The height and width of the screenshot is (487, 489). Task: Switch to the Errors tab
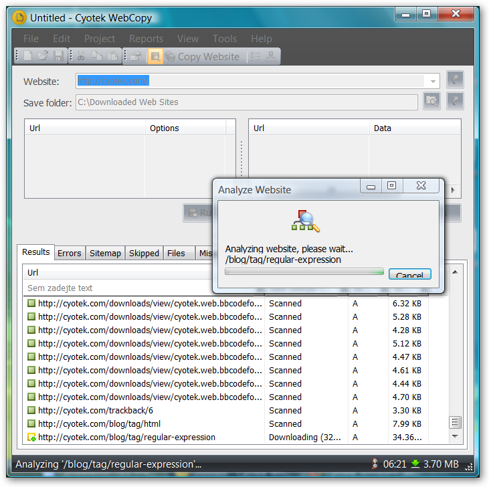coord(69,253)
